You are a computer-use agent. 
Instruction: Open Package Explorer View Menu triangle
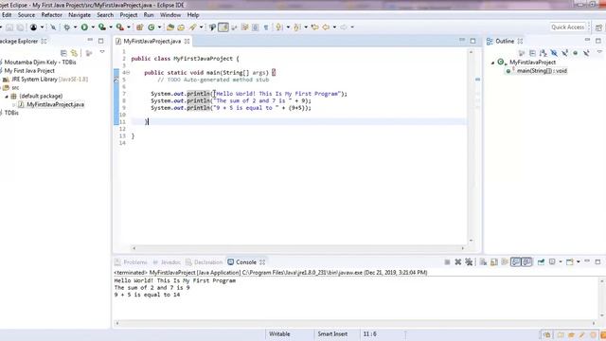(102, 52)
